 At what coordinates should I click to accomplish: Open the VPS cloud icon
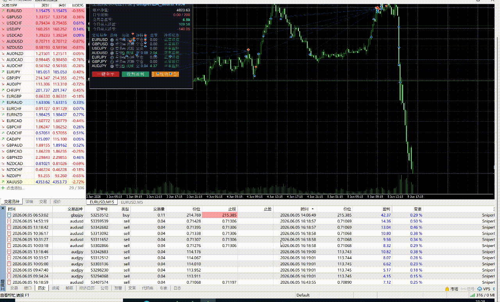(x=480, y=289)
